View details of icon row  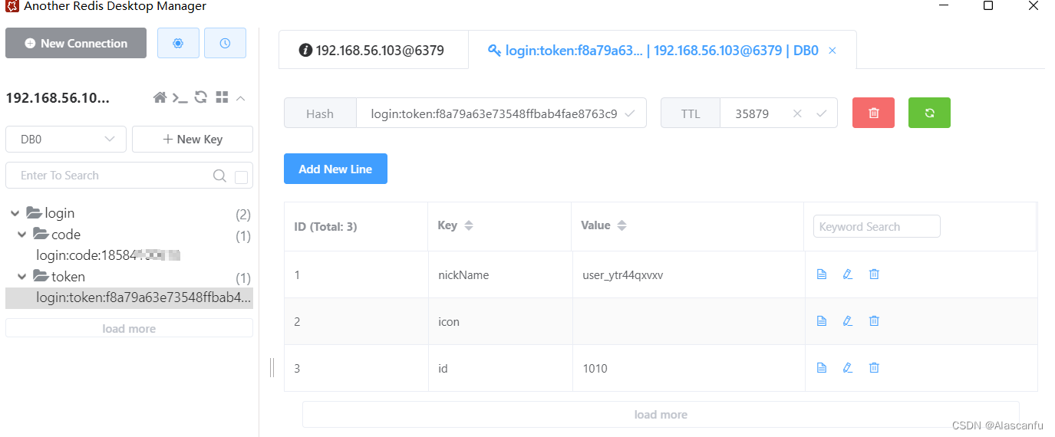coord(822,321)
